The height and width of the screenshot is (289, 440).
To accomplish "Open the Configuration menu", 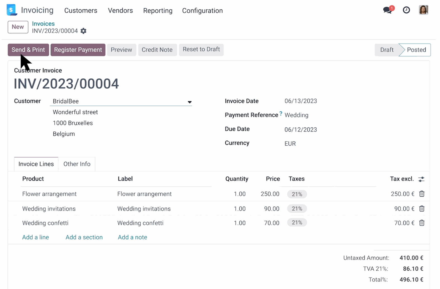I will pos(202,11).
